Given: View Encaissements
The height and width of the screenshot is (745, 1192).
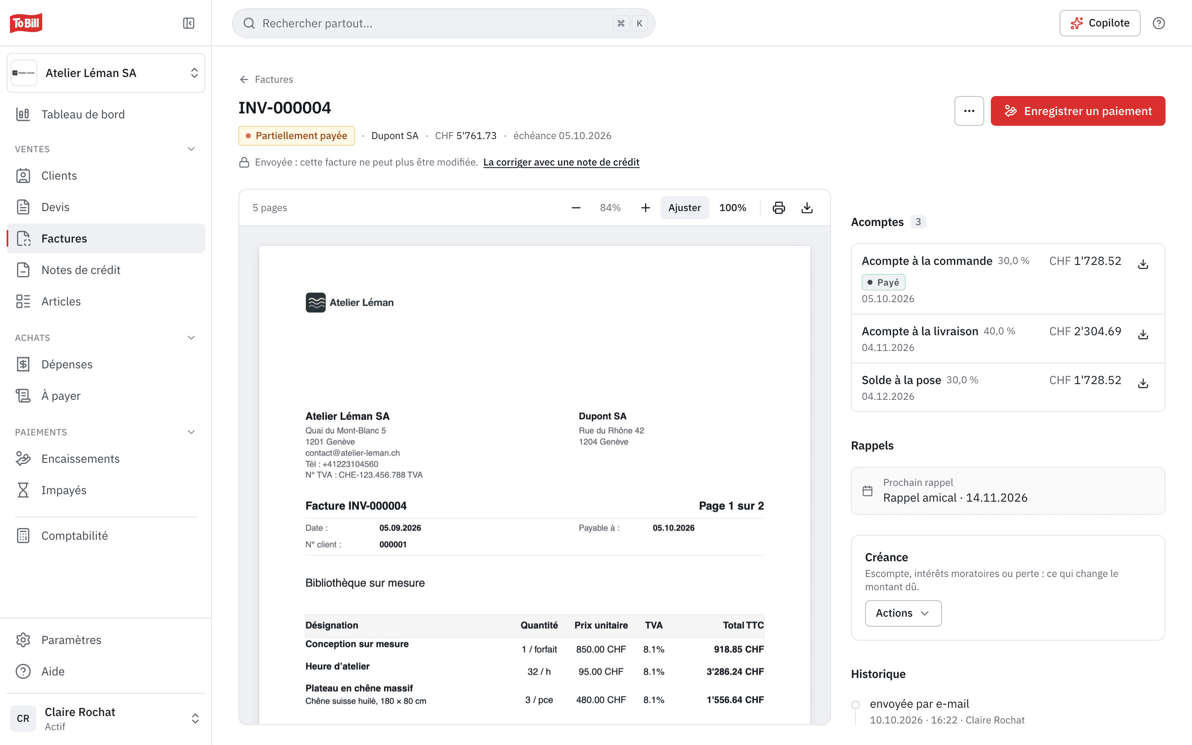Looking at the screenshot, I should coord(106,459).
